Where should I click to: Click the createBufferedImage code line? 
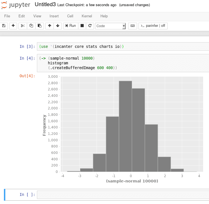tap(82, 68)
